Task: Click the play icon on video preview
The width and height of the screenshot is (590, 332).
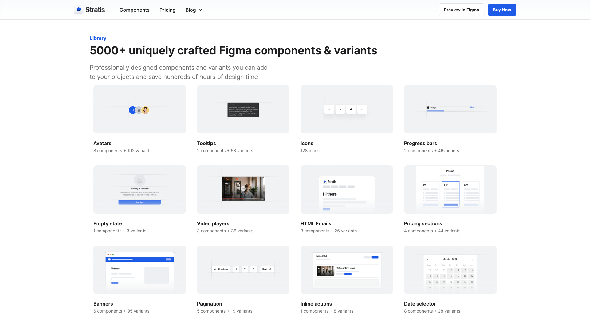Action: (243, 189)
